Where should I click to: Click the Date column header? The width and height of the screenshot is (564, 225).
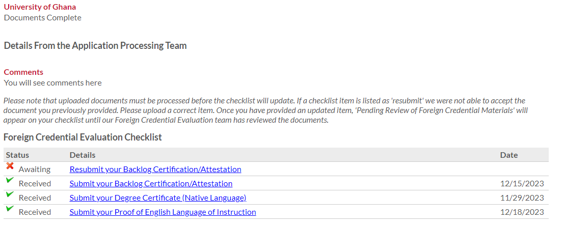(508, 155)
